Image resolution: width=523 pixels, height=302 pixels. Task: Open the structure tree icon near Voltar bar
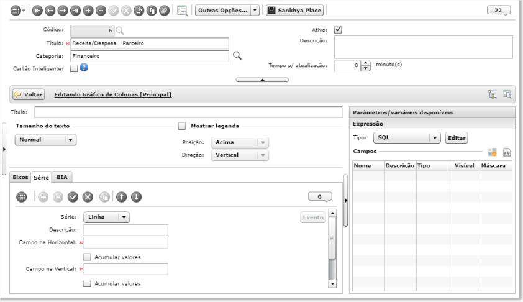pyautogui.click(x=493, y=94)
